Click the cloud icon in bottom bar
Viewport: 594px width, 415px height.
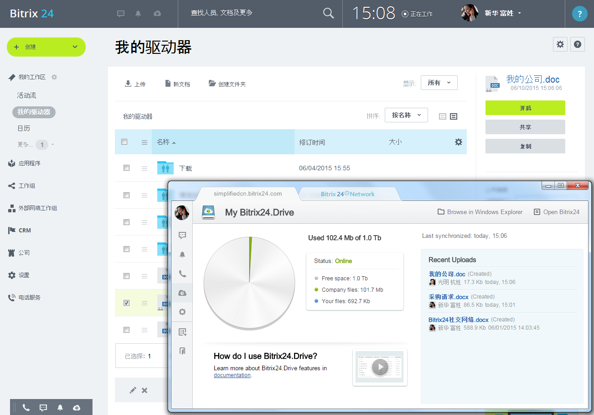(77, 408)
